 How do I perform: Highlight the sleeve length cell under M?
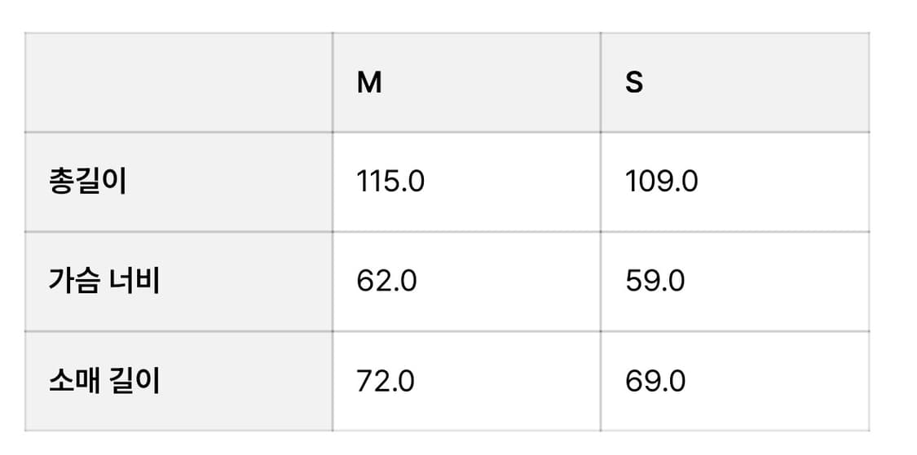466,381
